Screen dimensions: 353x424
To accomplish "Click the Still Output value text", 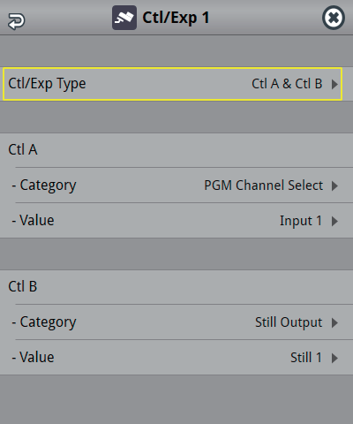I will click(x=289, y=322).
